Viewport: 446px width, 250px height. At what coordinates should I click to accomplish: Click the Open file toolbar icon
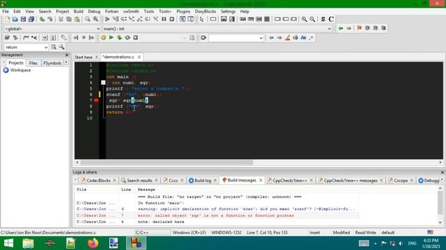tap(15, 19)
